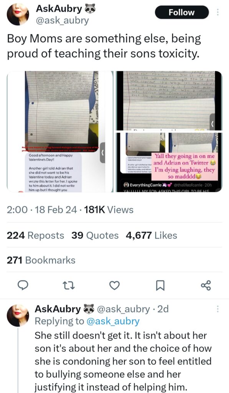This screenshot has height=393, width=229.
Task: Open three-dot menu on main tweet
Action: (x=217, y=12)
